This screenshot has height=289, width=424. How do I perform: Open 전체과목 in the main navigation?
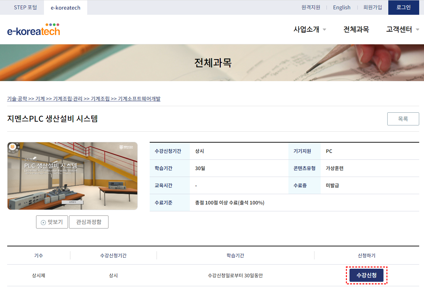coord(356,30)
